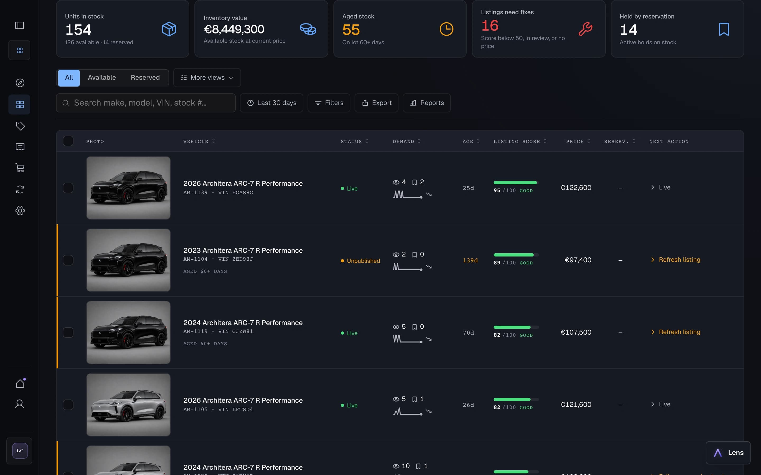Focus the search make, model, VIN field

146,103
